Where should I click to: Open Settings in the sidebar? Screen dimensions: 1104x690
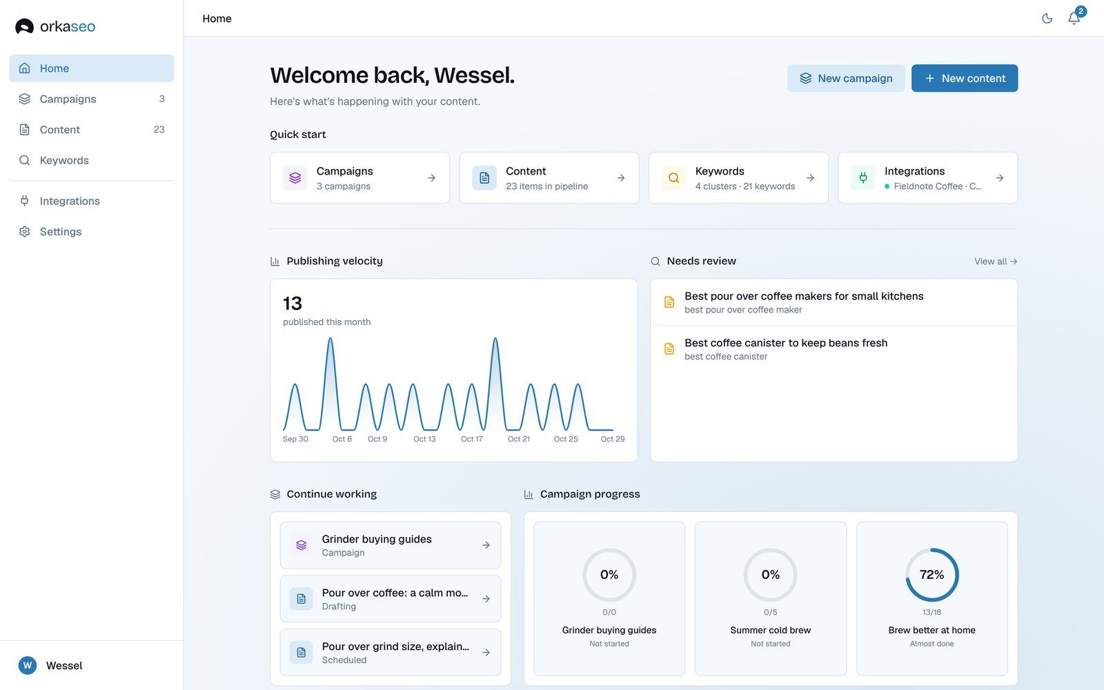(x=91, y=232)
